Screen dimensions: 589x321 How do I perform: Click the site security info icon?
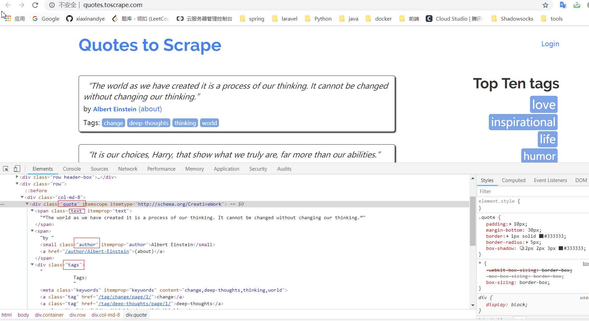pyautogui.click(x=52, y=5)
